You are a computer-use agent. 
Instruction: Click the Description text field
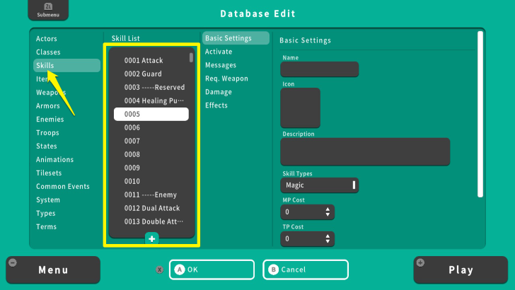365,152
